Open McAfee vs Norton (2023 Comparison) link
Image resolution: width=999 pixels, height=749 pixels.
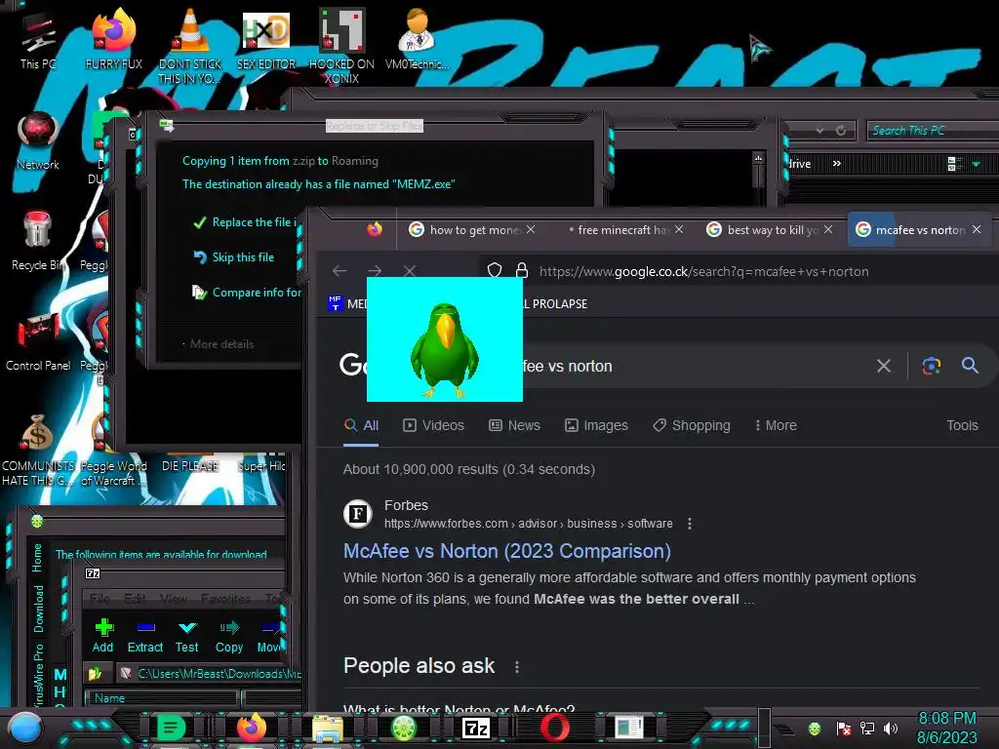coord(507,551)
